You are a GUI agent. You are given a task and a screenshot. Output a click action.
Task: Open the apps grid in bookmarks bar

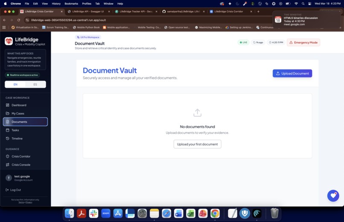[x=4, y=27]
